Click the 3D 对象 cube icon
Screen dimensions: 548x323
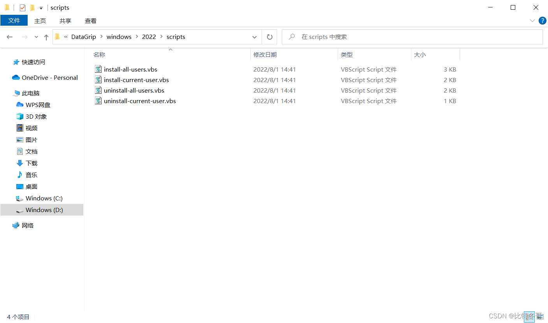click(20, 116)
